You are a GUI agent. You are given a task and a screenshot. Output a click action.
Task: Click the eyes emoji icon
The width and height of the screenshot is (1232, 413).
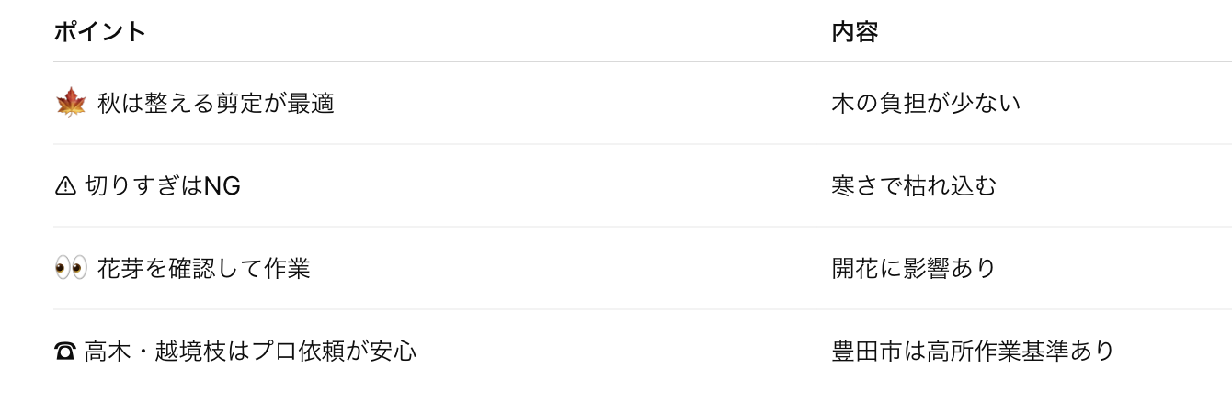[71, 269]
